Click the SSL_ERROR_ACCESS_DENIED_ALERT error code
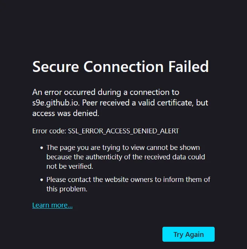 [123, 131]
